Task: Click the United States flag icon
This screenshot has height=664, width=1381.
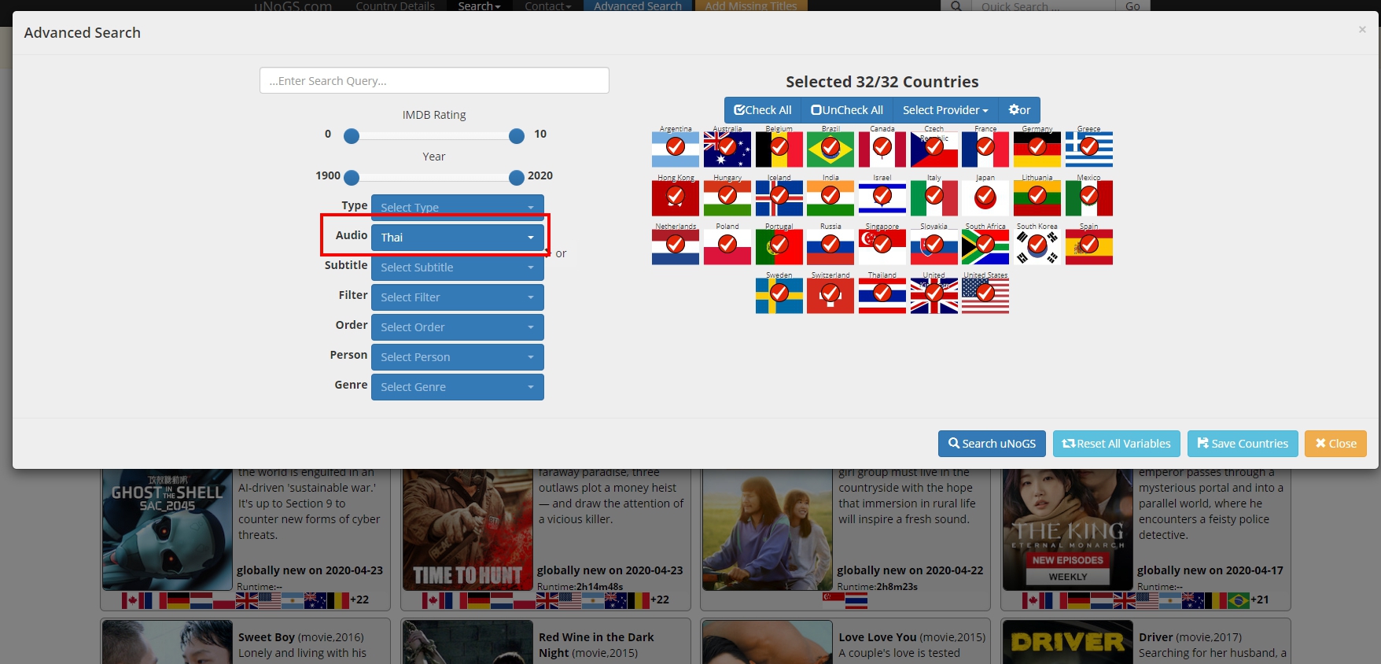Action: (985, 295)
